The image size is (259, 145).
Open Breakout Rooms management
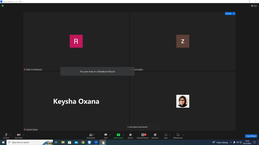point(143,136)
